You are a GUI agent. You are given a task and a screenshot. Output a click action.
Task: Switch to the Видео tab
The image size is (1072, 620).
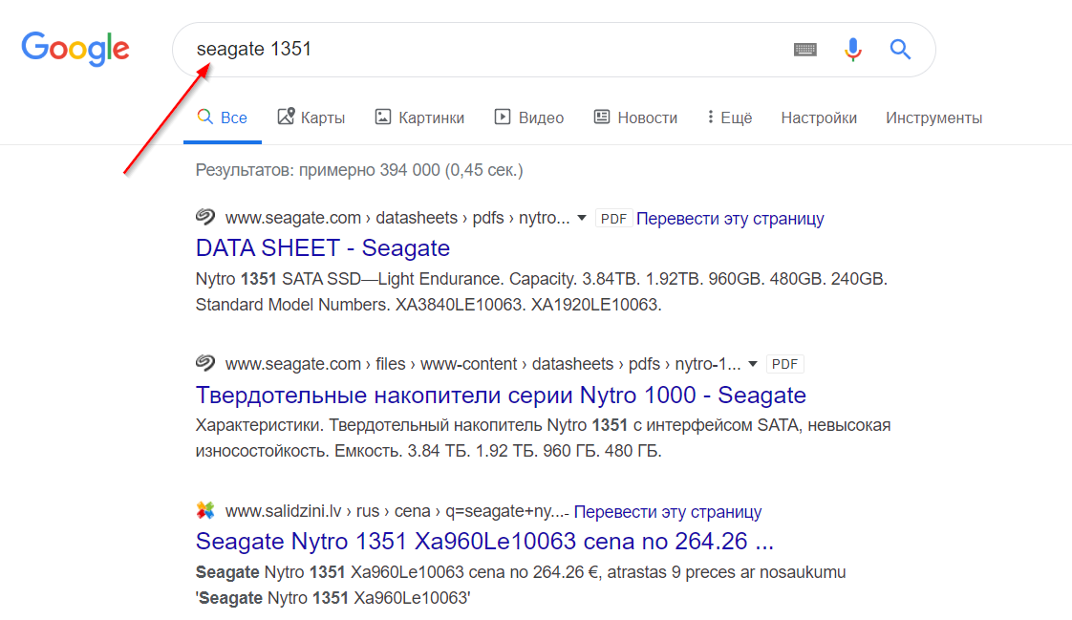coord(529,118)
